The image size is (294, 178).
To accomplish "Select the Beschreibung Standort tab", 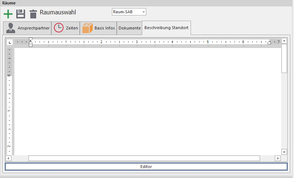I will 166,28.
